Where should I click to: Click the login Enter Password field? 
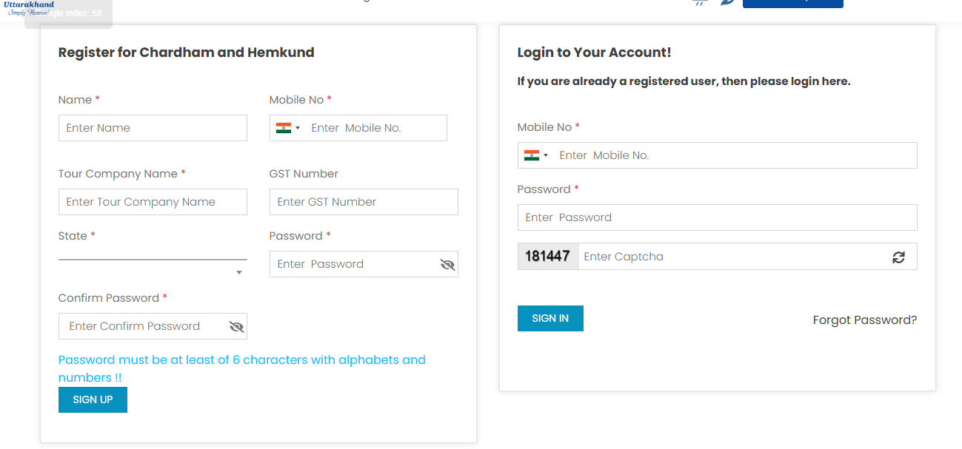tap(717, 217)
